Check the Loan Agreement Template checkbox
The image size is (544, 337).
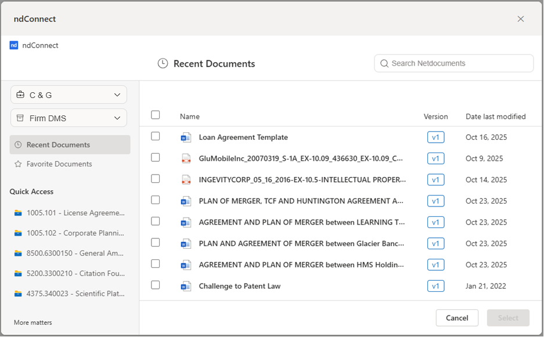[156, 136]
